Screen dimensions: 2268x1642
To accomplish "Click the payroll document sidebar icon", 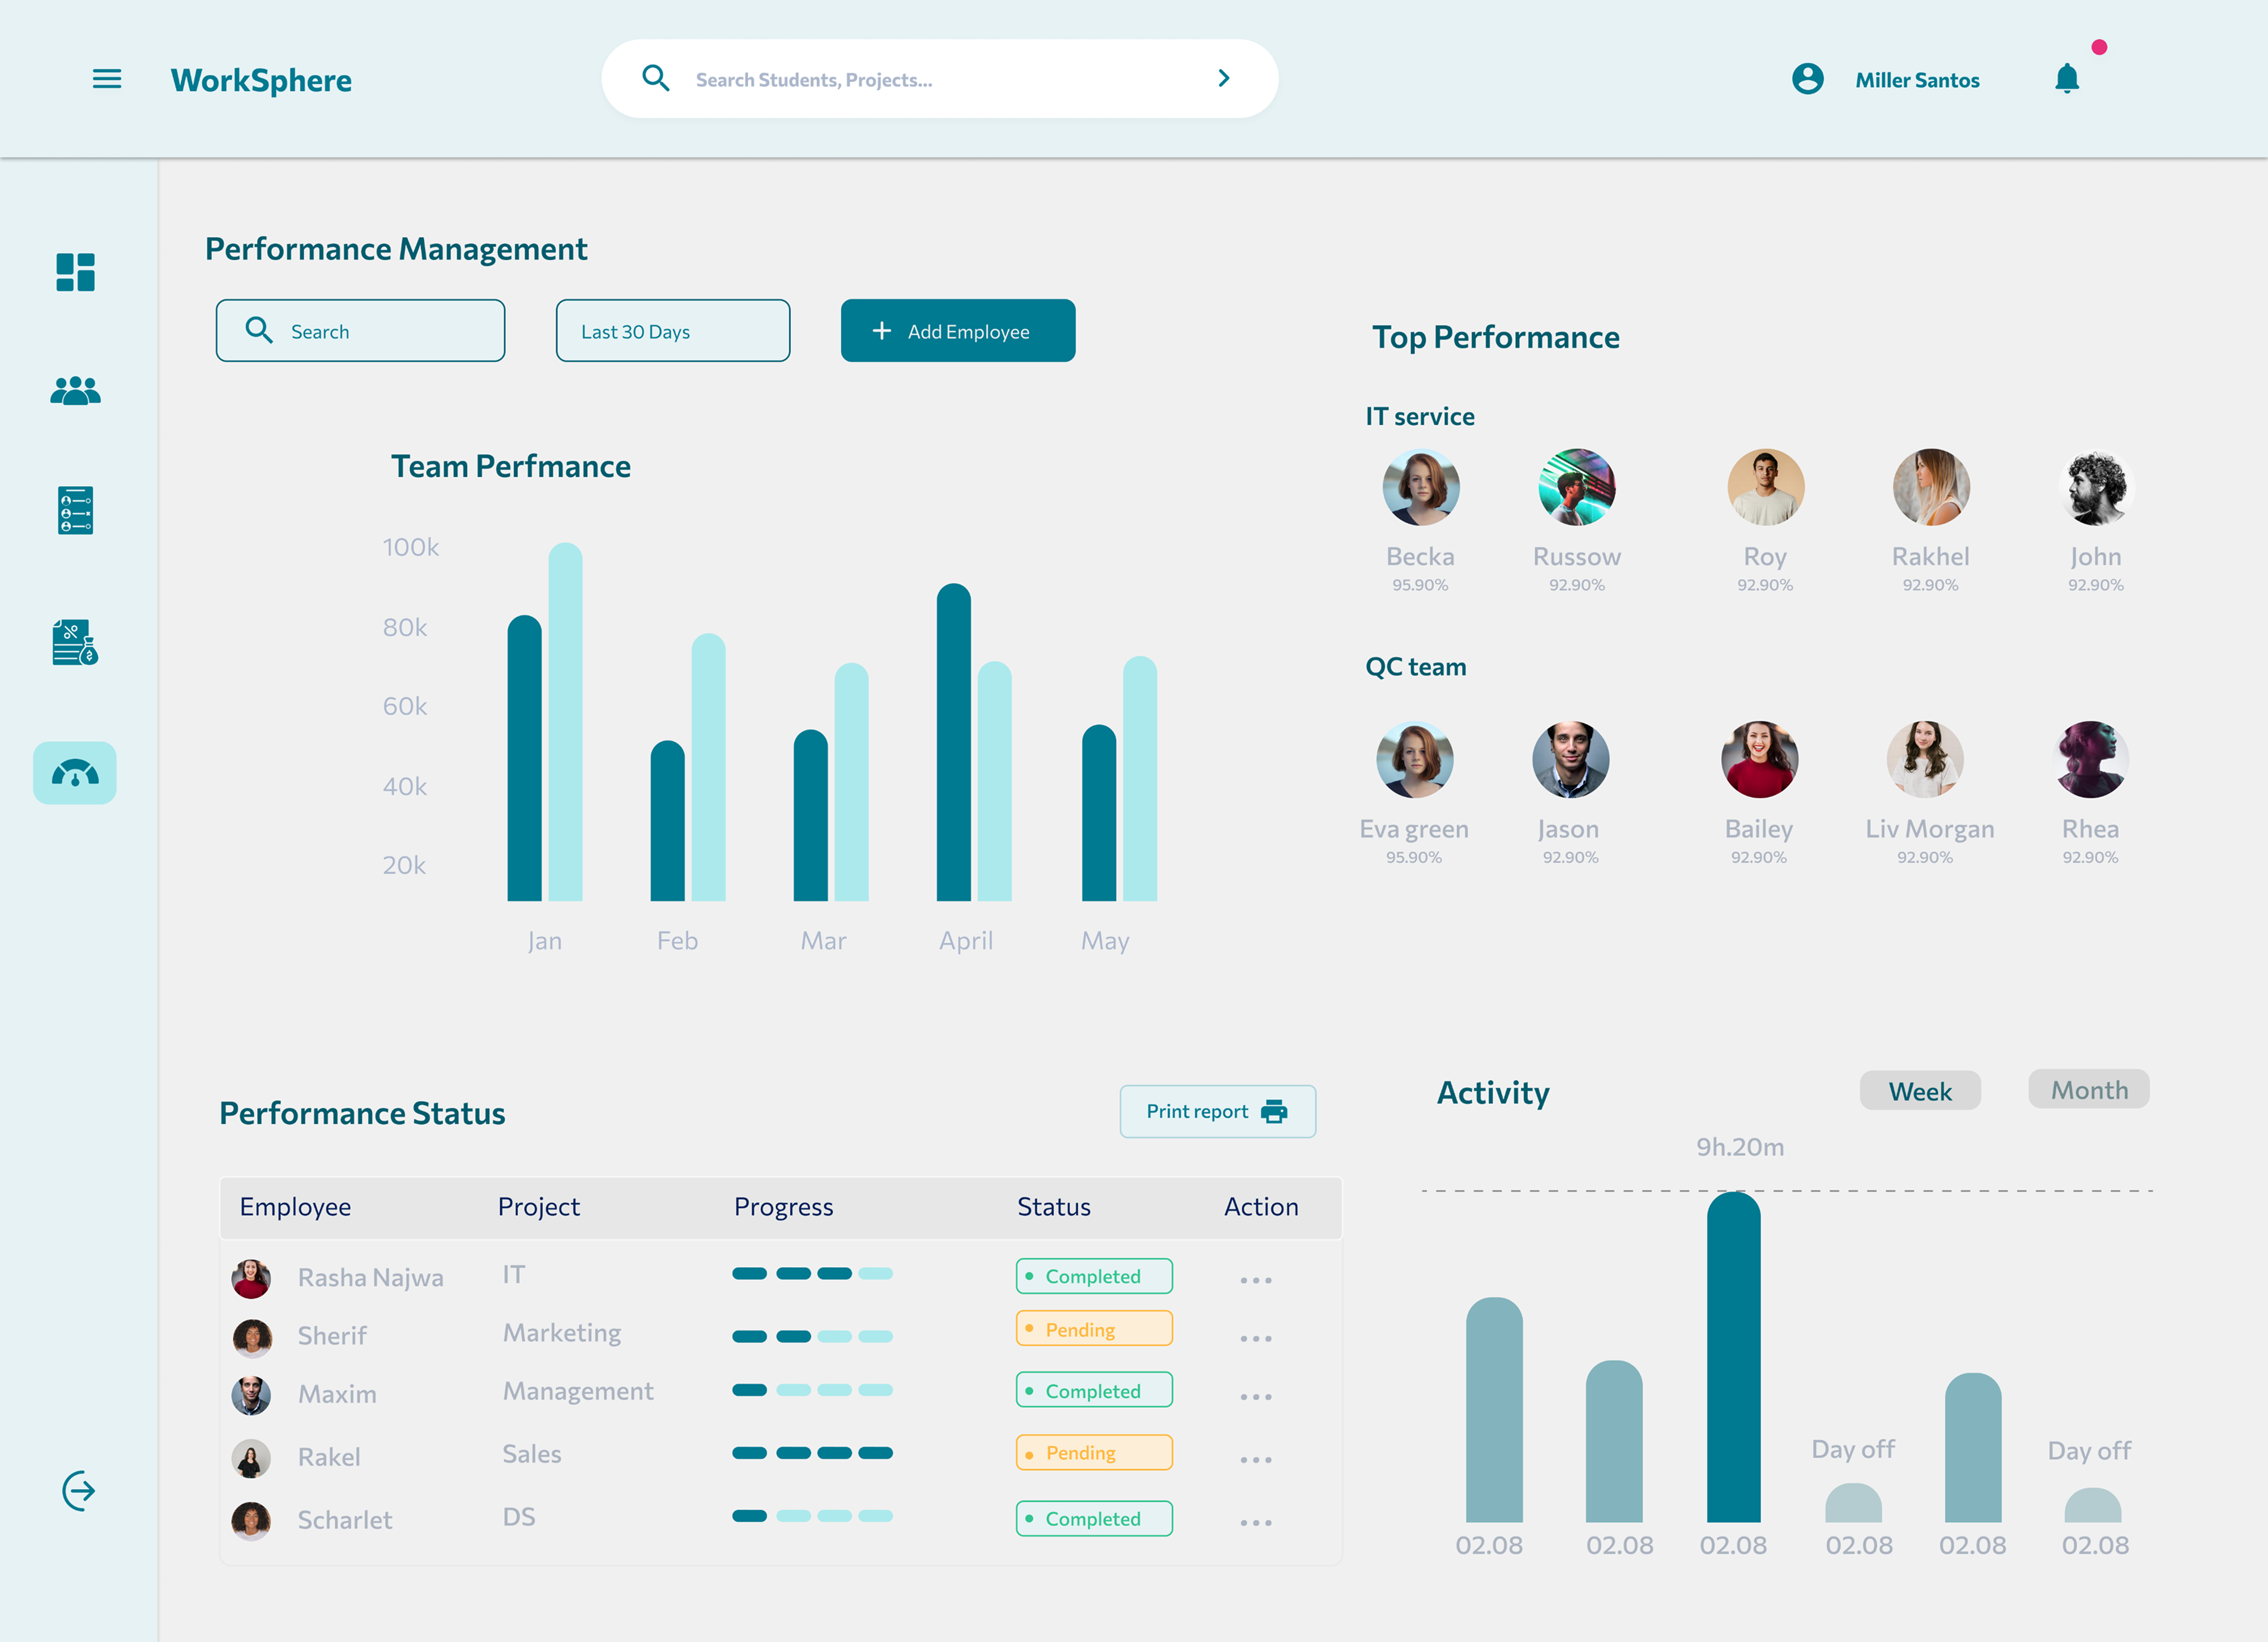I will [x=75, y=643].
